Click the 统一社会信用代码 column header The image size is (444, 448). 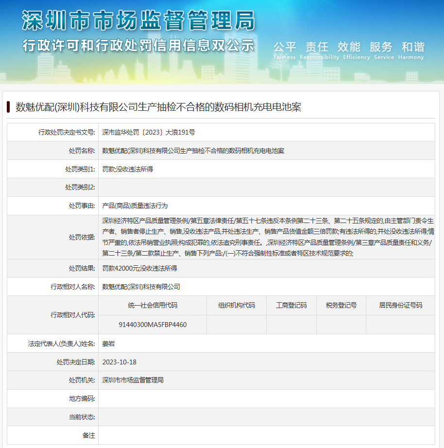(153, 305)
